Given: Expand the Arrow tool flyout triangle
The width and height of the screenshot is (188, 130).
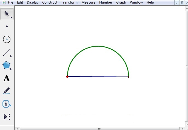Looking at the screenshot, I should (x=11, y=18).
